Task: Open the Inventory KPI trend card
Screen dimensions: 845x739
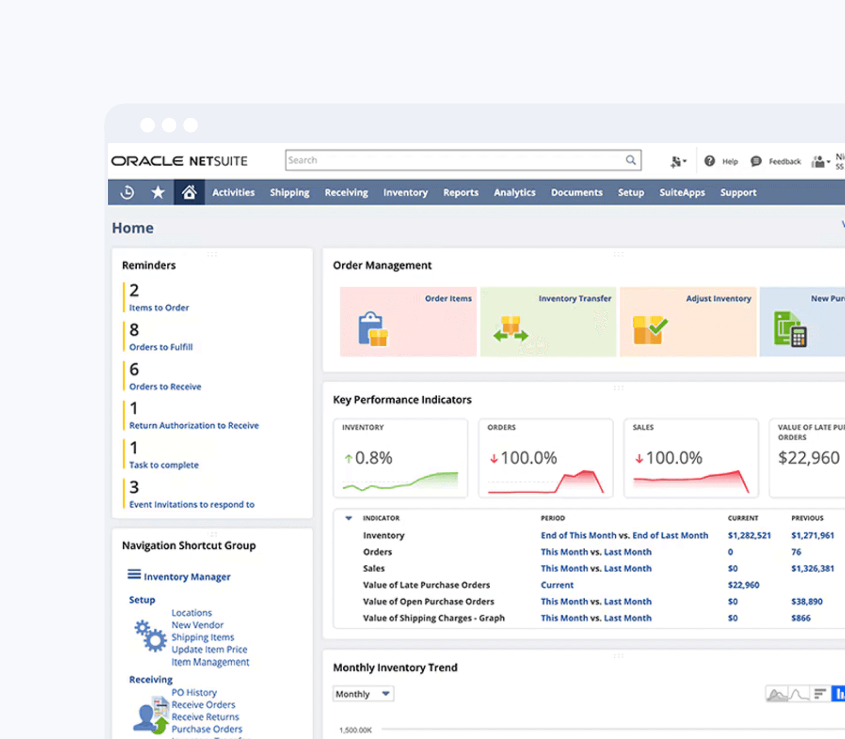Action: click(400, 458)
